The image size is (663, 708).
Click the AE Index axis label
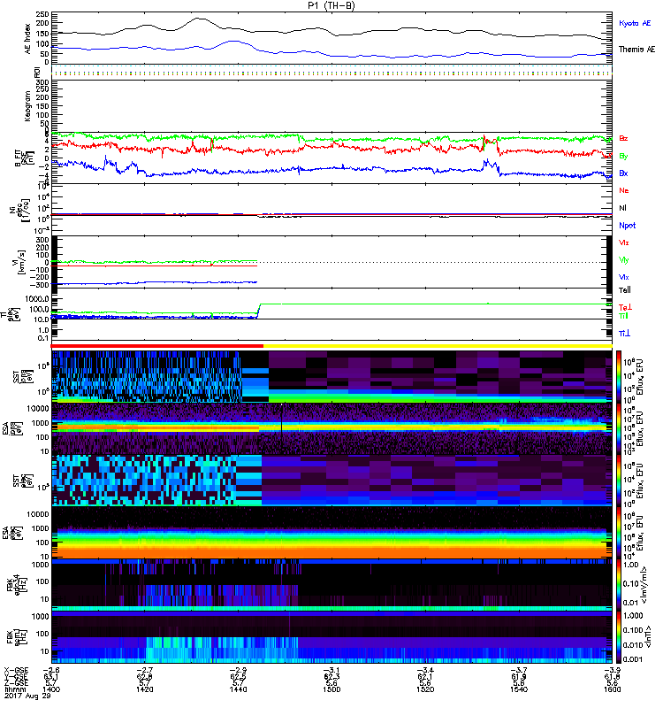tap(28, 39)
